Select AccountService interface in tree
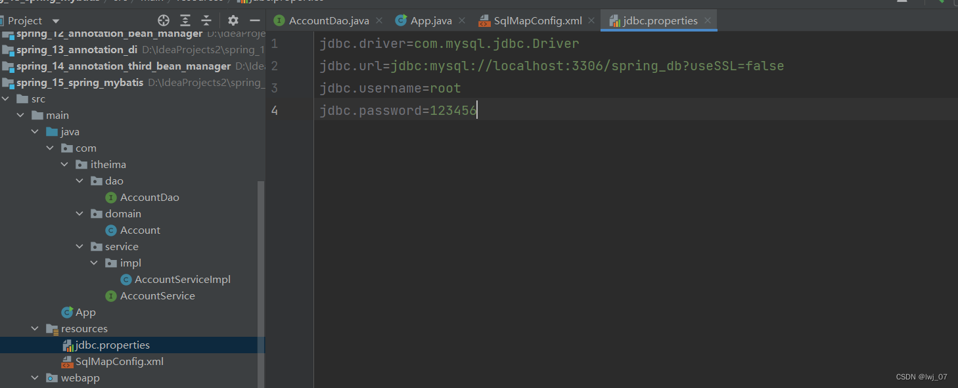The width and height of the screenshot is (958, 388). tap(158, 296)
